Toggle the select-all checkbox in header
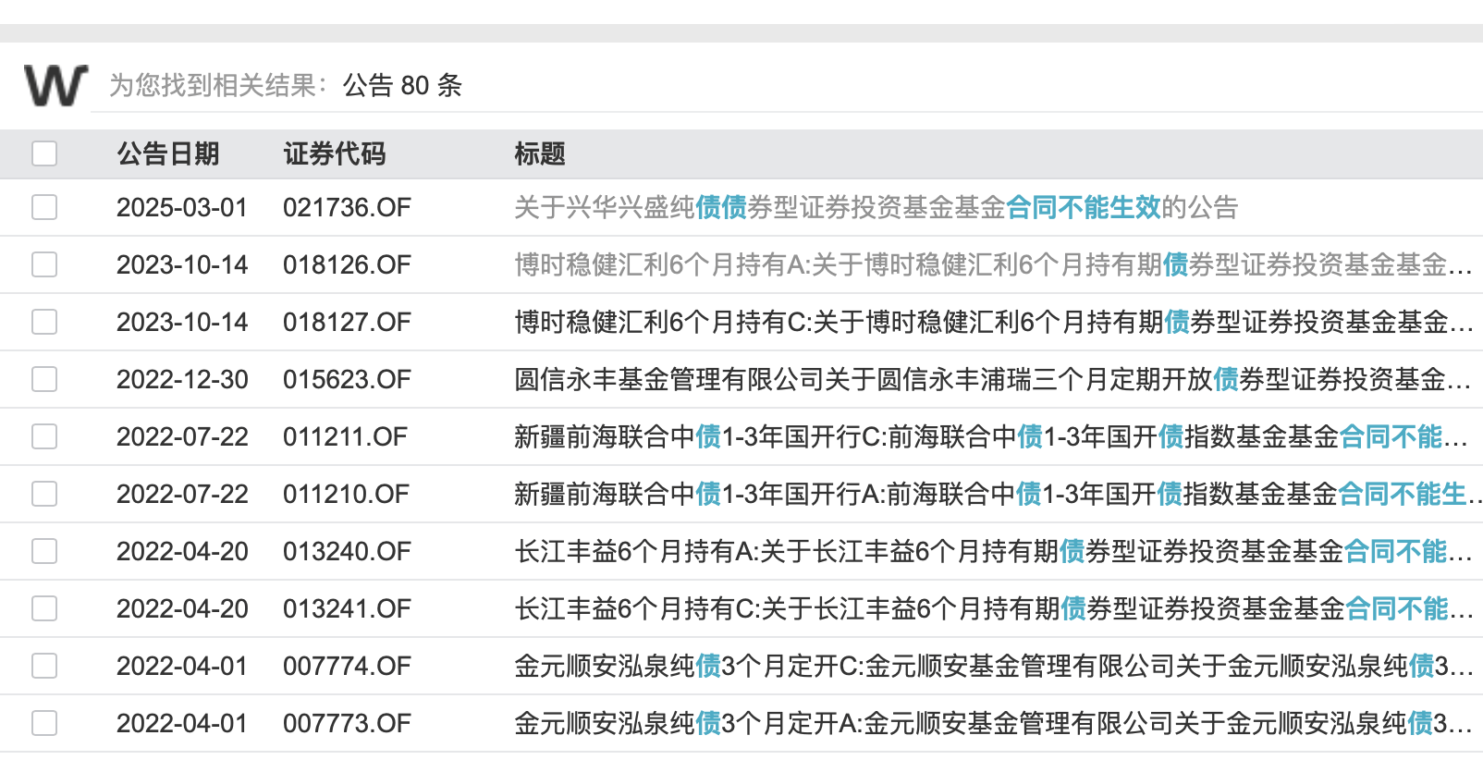This screenshot has height=760, width=1483. tap(44, 153)
